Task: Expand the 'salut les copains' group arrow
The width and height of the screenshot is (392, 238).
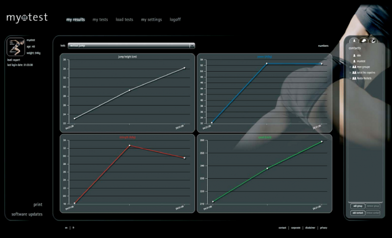Action: pos(350,73)
